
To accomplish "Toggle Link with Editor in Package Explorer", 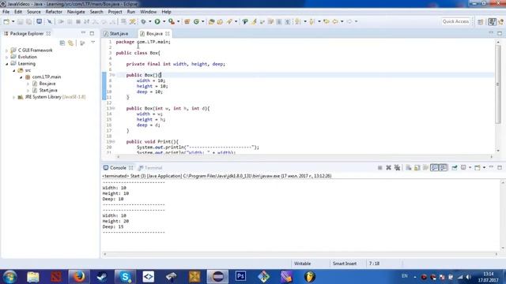I will click(71, 43).
